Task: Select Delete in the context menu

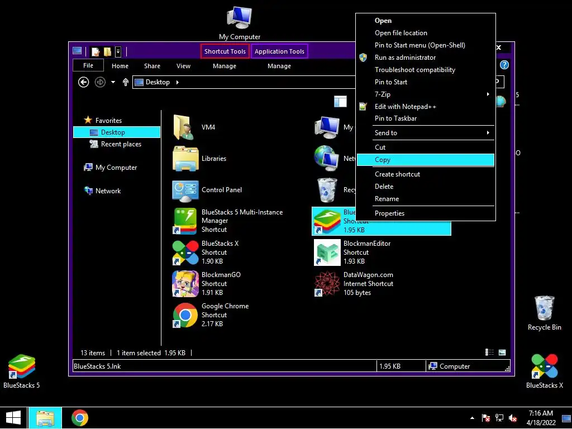Action: point(425,187)
